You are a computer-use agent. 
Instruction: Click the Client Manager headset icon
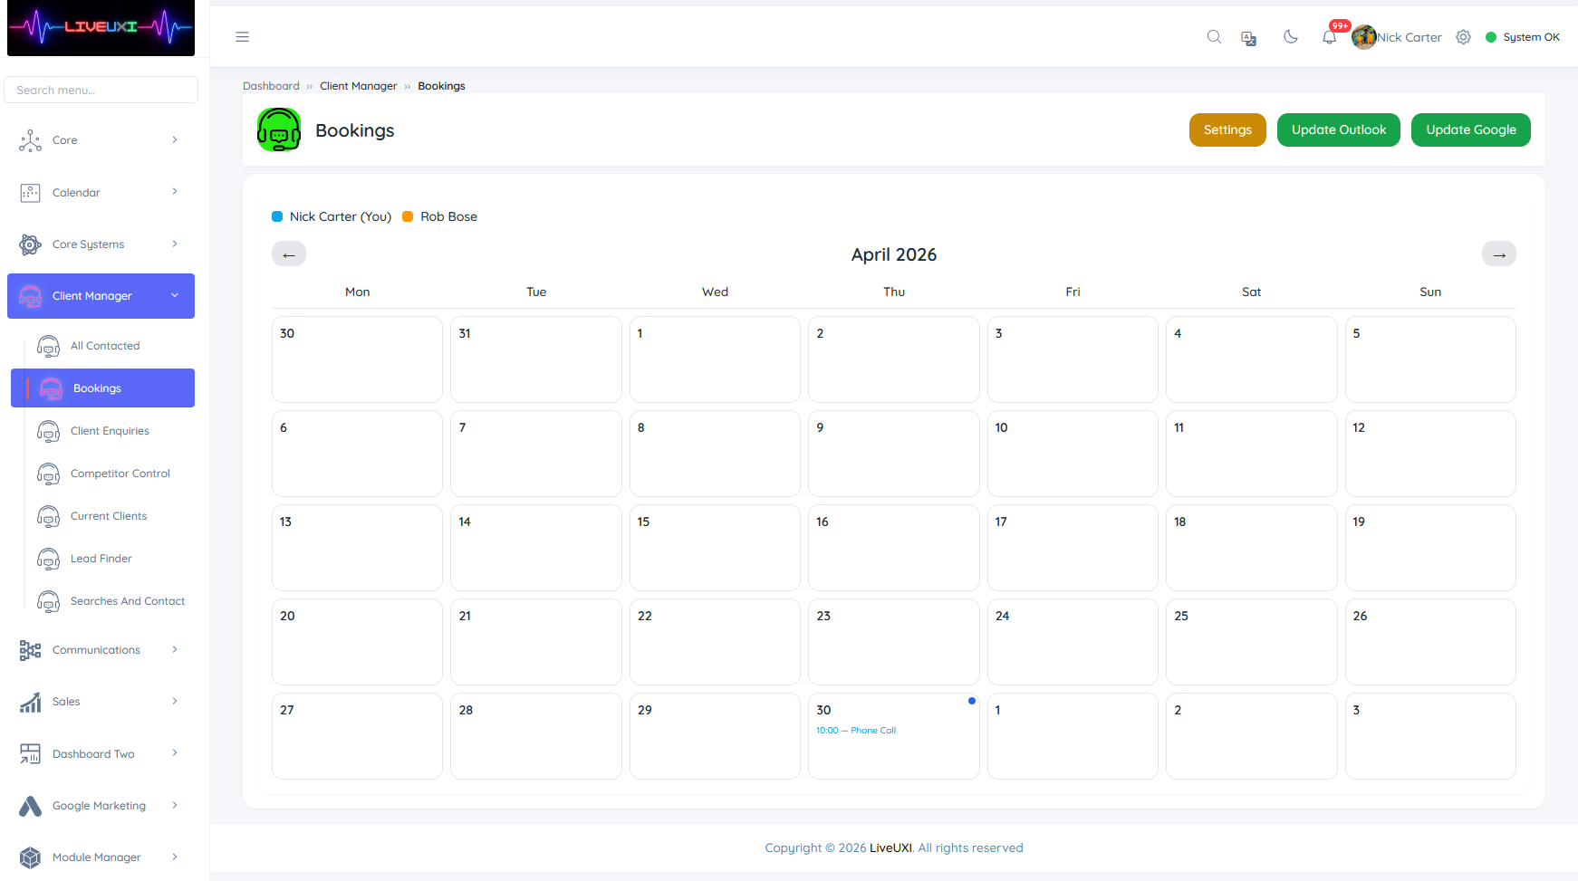click(30, 296)
